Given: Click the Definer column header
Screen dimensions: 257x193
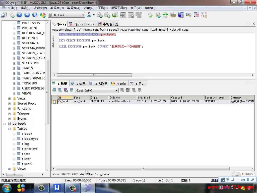Looking at the screenshot, I should (x=122, y=98).
